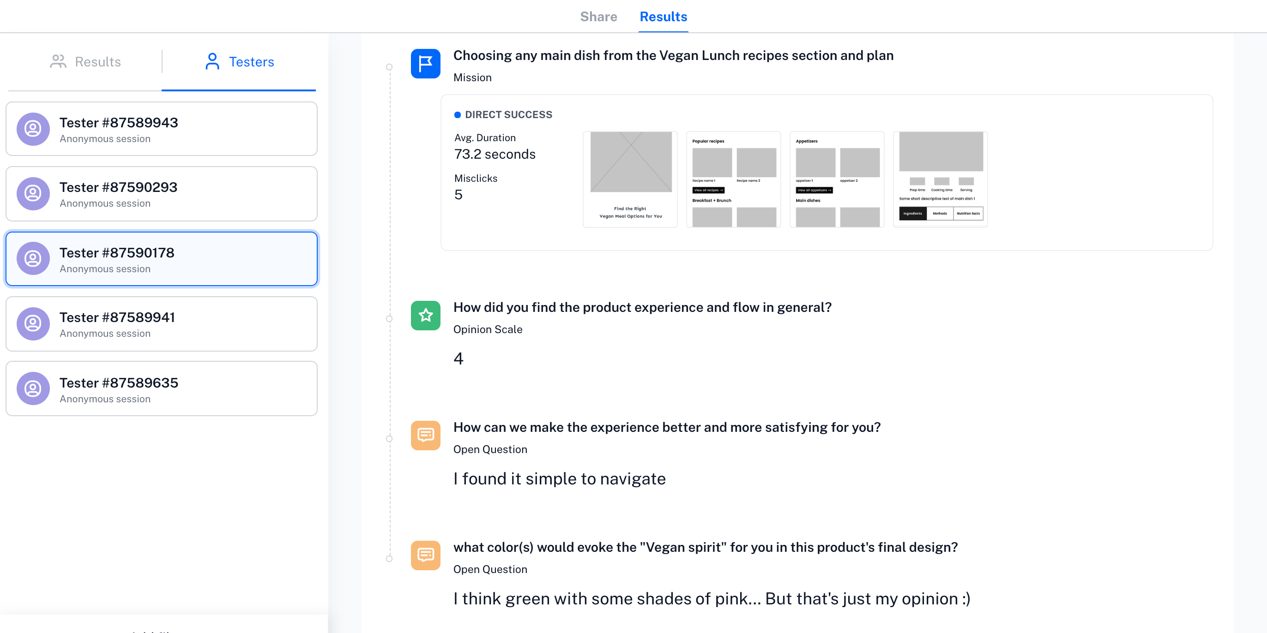
Task: Click the orange Open Question icon for the experience question
Action: (425, 436)
